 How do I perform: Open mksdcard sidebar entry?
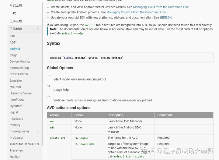[16, 119]
